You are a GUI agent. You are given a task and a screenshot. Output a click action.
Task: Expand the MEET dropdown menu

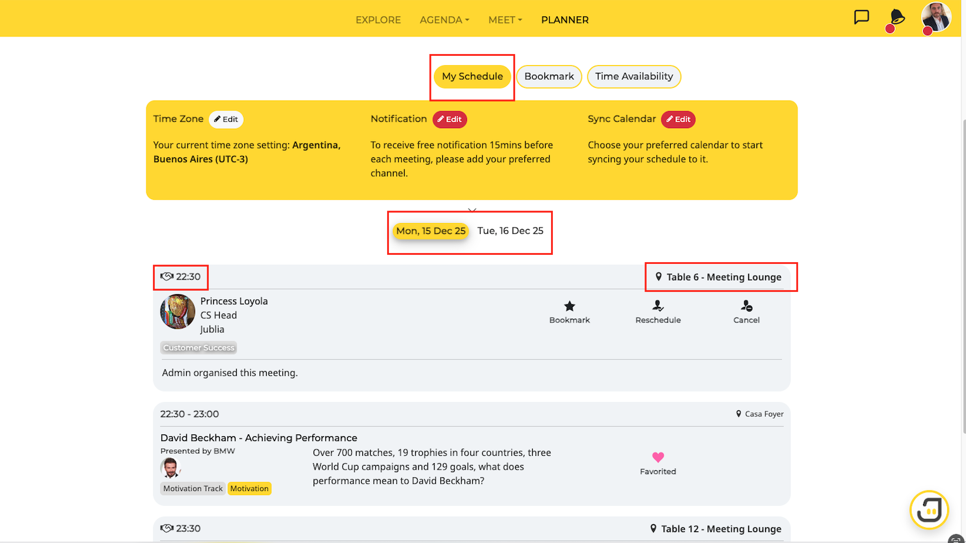click(505, 20)
